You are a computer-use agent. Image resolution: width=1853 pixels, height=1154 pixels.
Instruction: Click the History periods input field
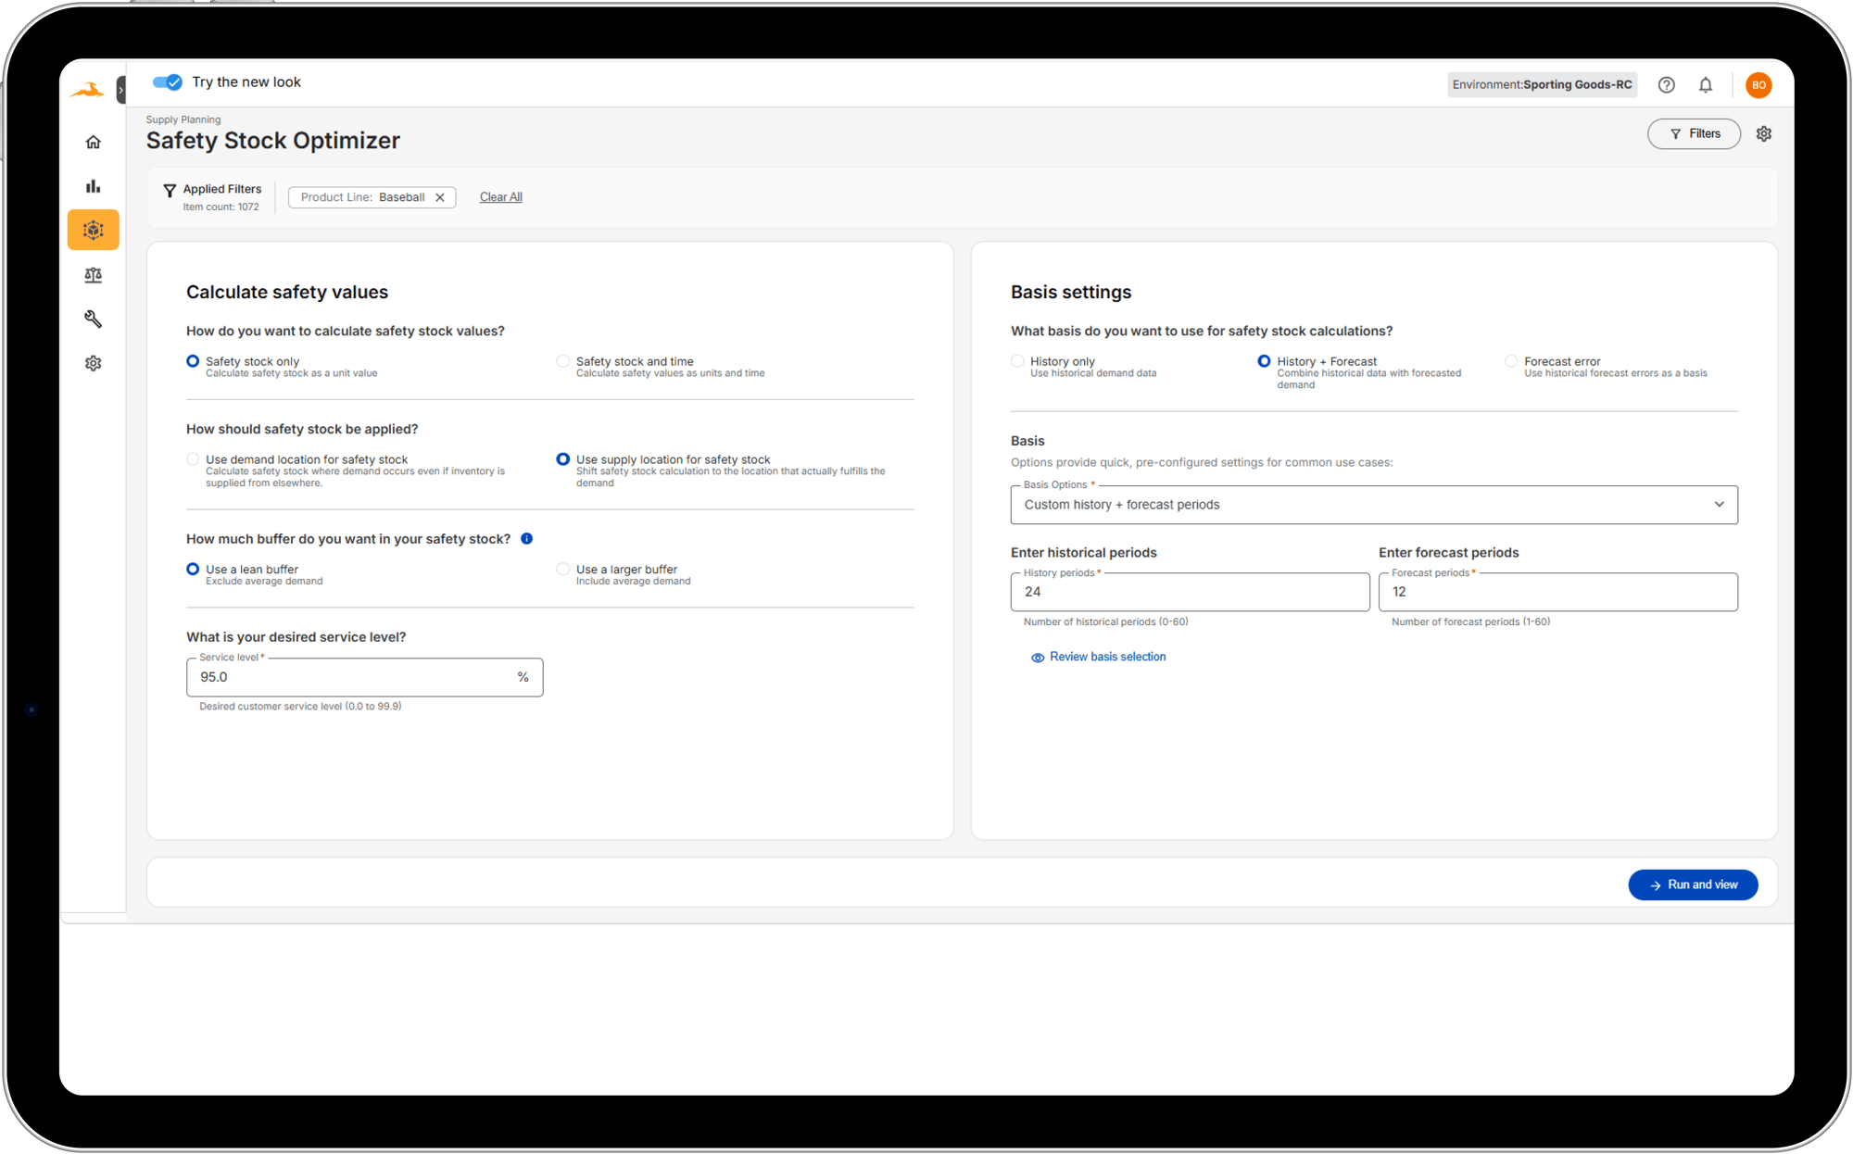point(1190,592)
